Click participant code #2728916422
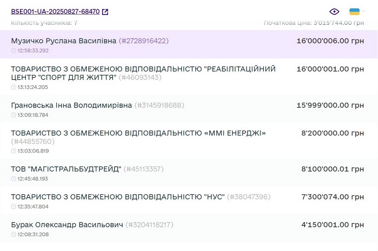This screenshot has width=378, height=251. [x=144, y=41]
